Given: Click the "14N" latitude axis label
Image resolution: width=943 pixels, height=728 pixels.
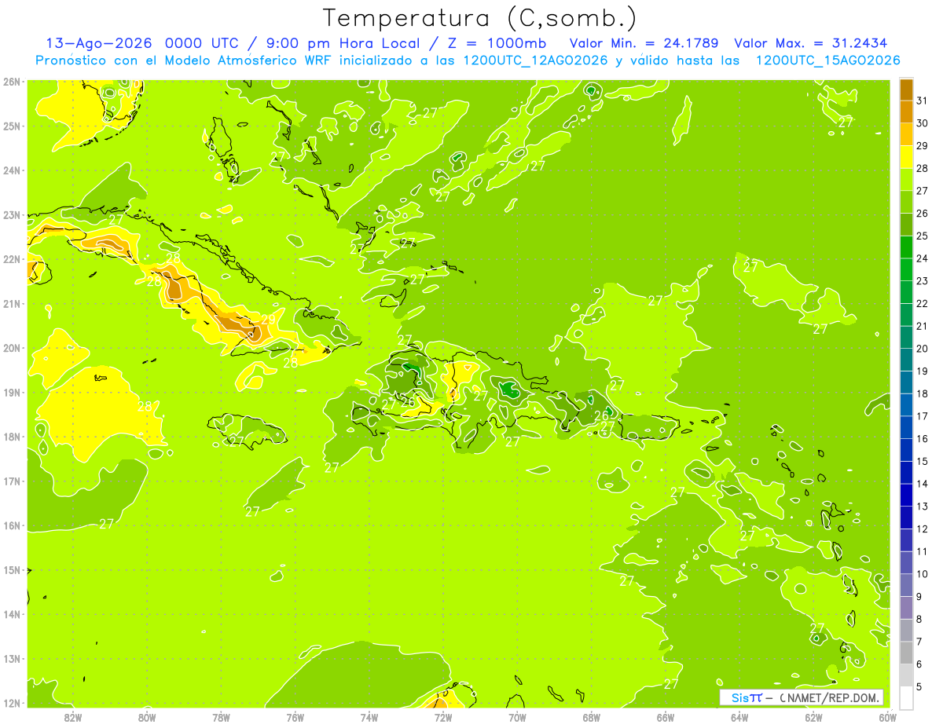Looking at the screenshot, I should [12, 614].
